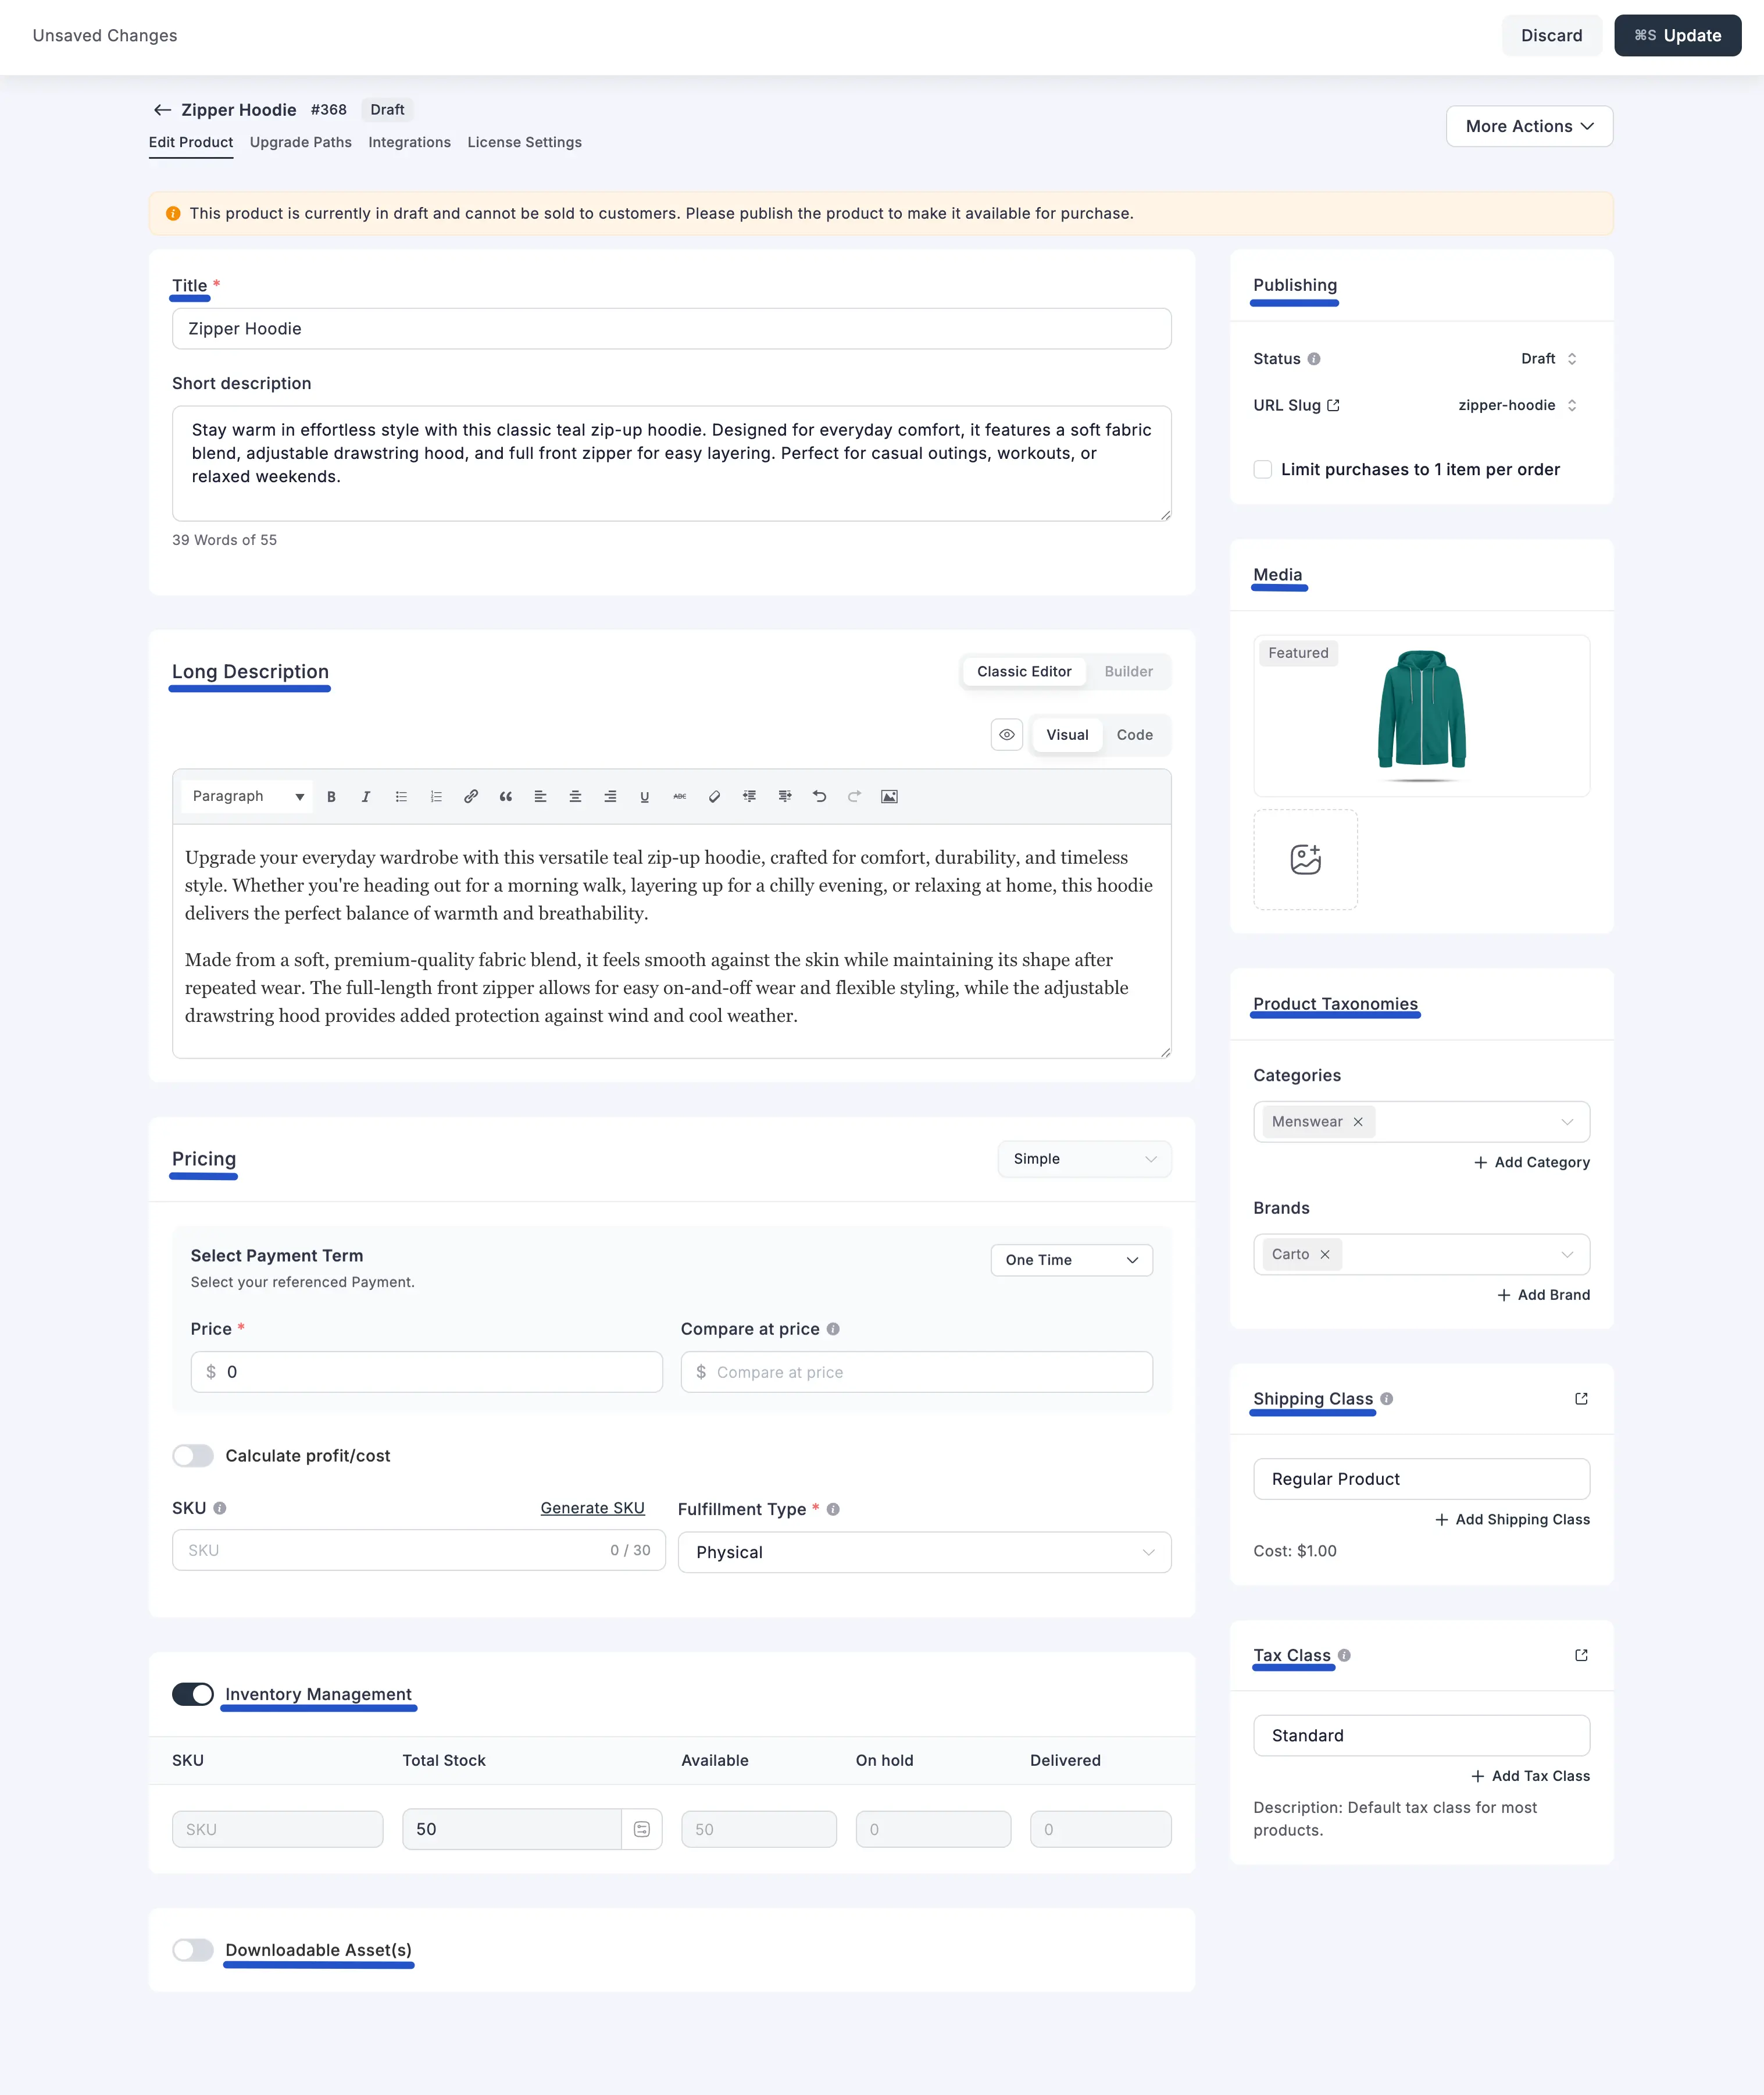Center-align text in the description editor

tap(575, 796)
